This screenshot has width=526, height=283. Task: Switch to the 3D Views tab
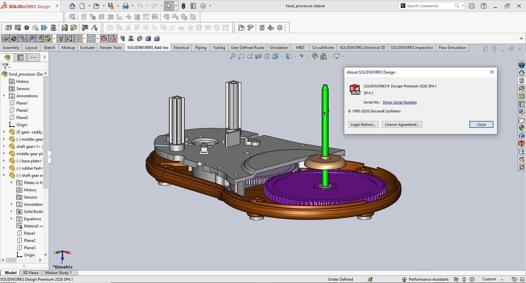[x=31, y=272]
